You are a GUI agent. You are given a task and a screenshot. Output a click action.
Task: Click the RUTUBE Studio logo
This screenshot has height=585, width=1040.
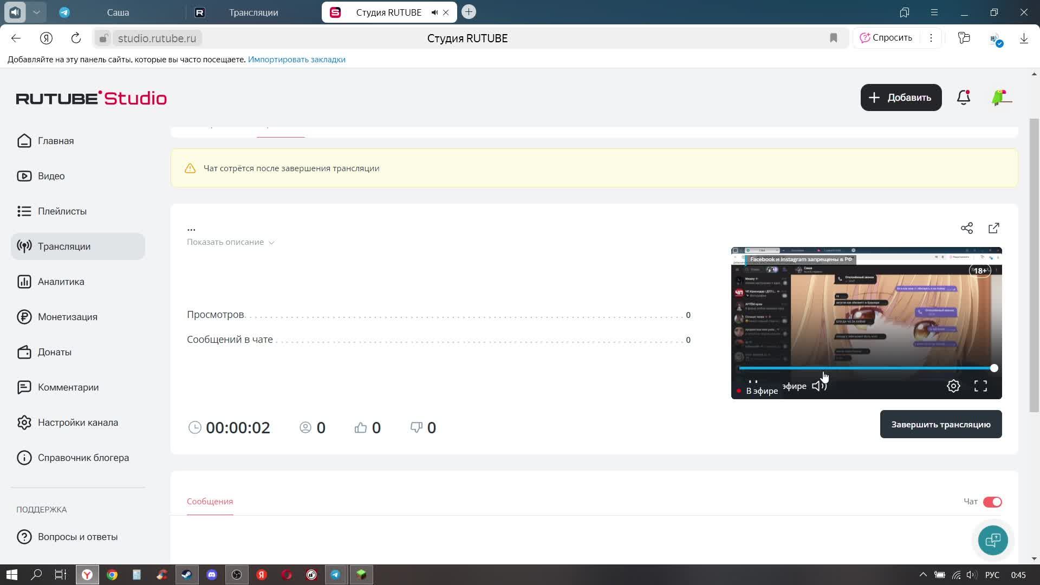[92, 98]
